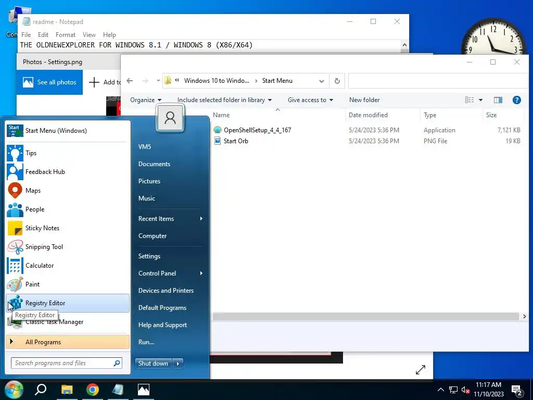Open Include selected folder in library
Viewport: 533px width, 400px height.
click(225, 100)
